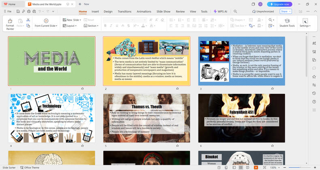
Task: Toggle star marker under slide 3
Action: coord(273,89)
